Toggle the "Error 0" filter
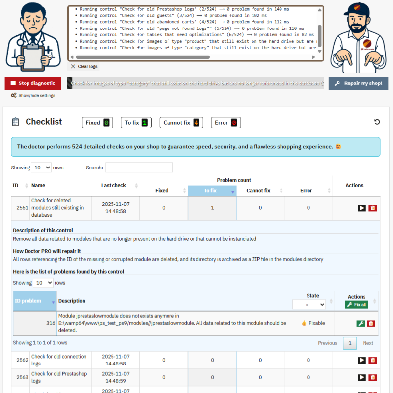The width and height of the screenshot is (393, 393). 225,122
